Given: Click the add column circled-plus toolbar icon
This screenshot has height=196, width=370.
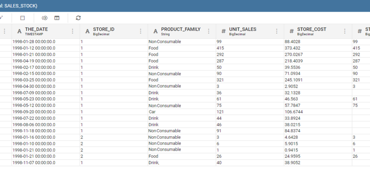Looking at the screenshot, I should point(45,18).
